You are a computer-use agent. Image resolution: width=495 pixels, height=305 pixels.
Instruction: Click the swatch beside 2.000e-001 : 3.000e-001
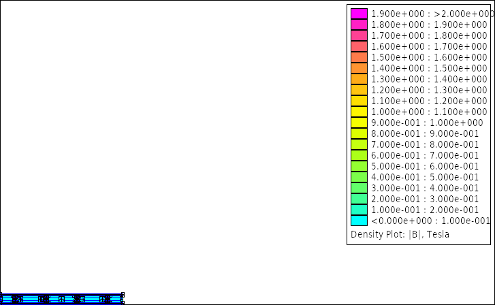coord(359,199)
